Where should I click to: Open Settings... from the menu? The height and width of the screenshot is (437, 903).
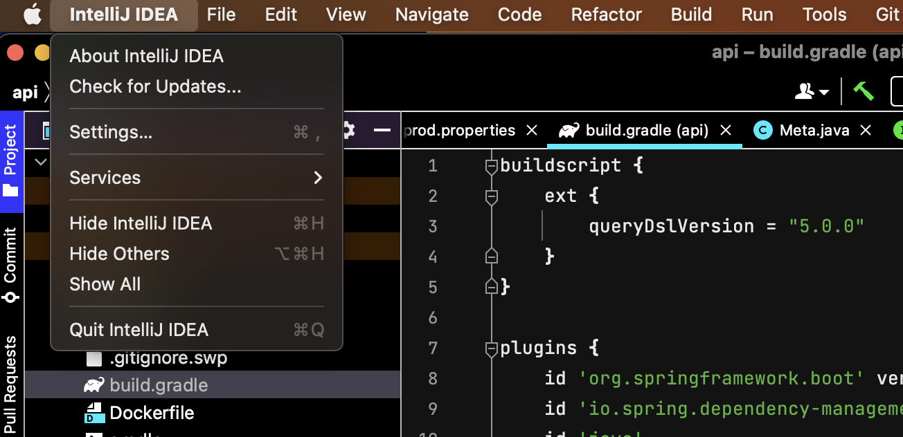coord(197,132)
